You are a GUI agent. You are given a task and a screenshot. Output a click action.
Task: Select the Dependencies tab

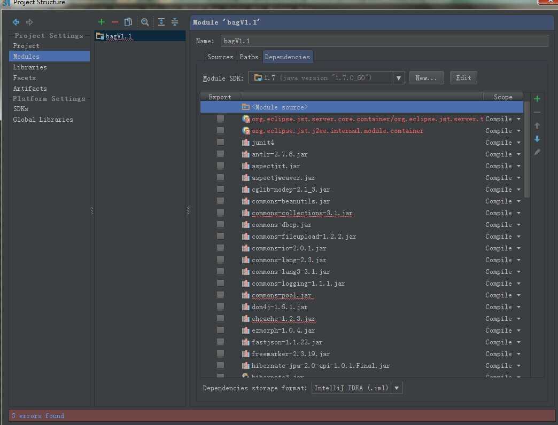(288, 57)
